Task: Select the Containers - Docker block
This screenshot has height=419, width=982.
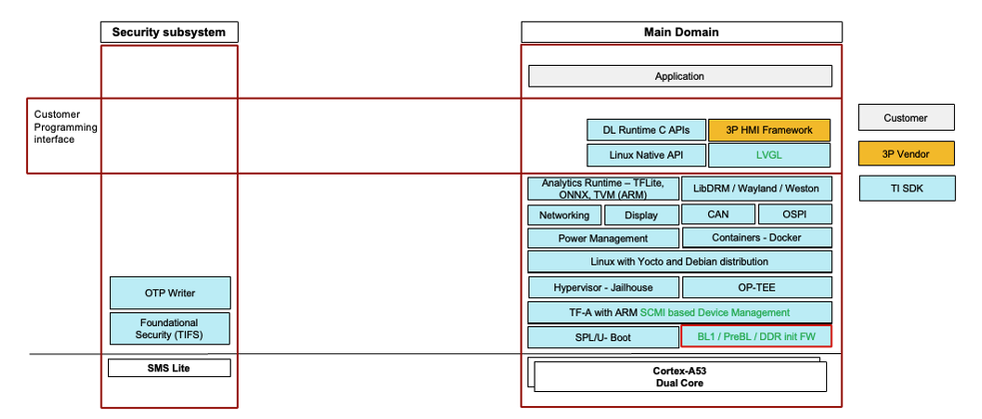Action: pyautogui.click(x=756, y=237)
